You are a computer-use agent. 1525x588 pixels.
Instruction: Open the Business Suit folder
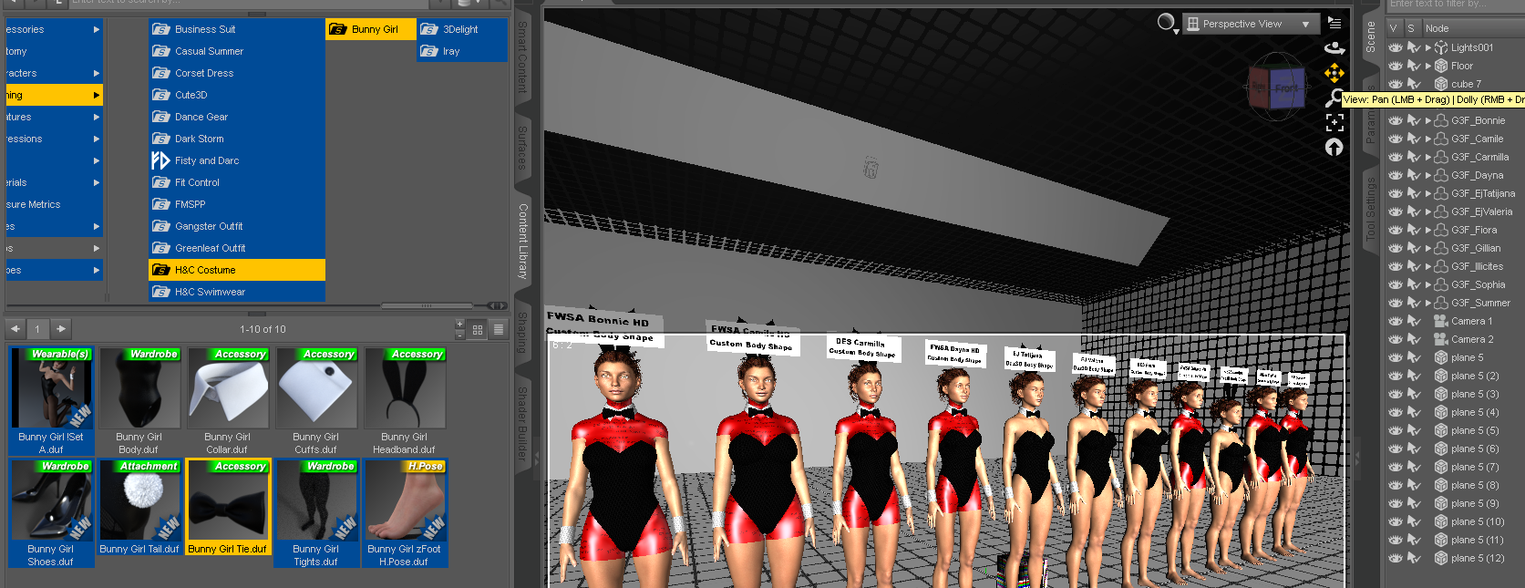[x=237, y=29]
